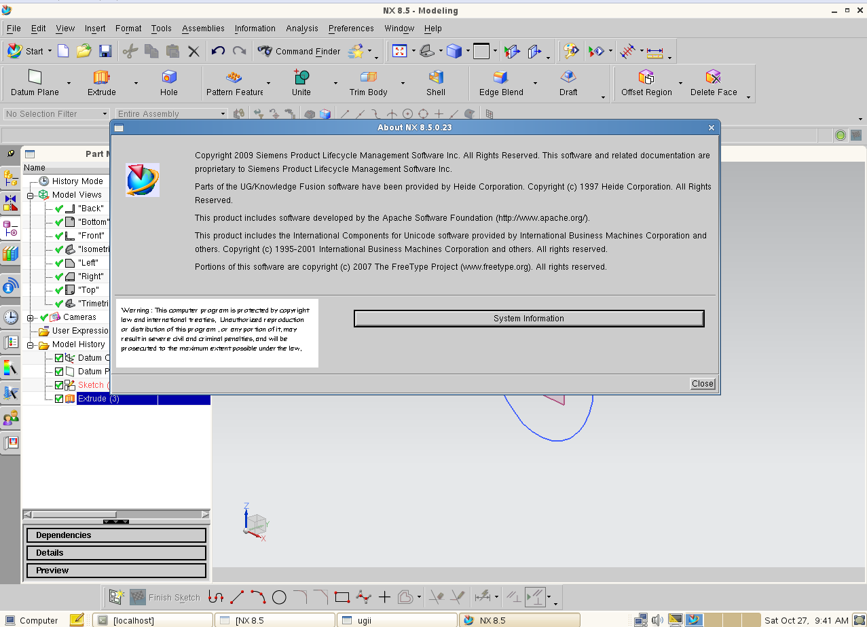Open the No Selection Filter dropdown

tap(56, 114)
